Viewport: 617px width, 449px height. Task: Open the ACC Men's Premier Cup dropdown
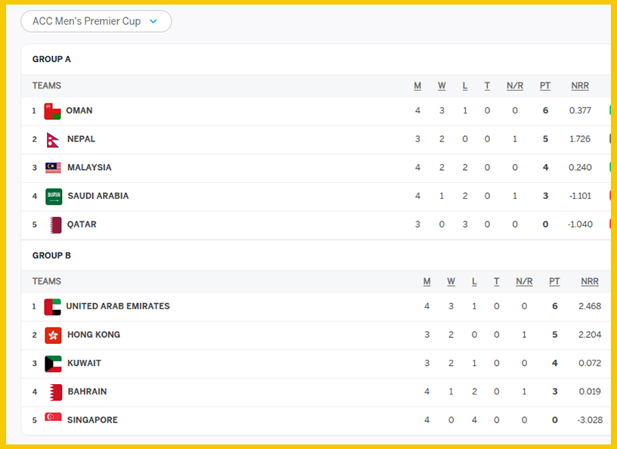coord(96,21)
